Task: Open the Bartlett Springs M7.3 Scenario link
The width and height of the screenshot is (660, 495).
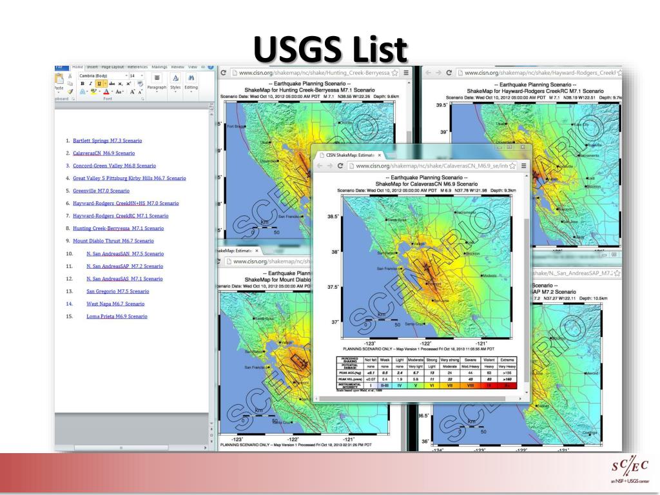Action: click(108, 141)
